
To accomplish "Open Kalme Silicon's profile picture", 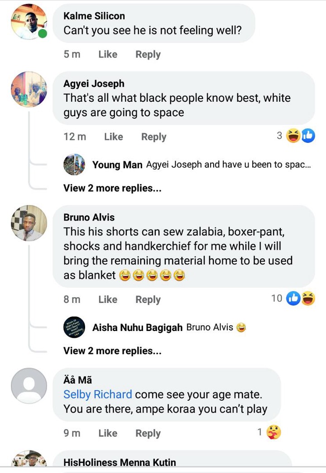I will 29,22.
